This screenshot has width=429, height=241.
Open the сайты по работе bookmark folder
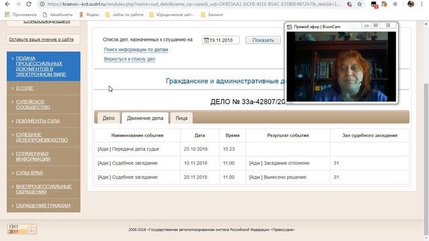pyautogui.click(x=125, y=15)
